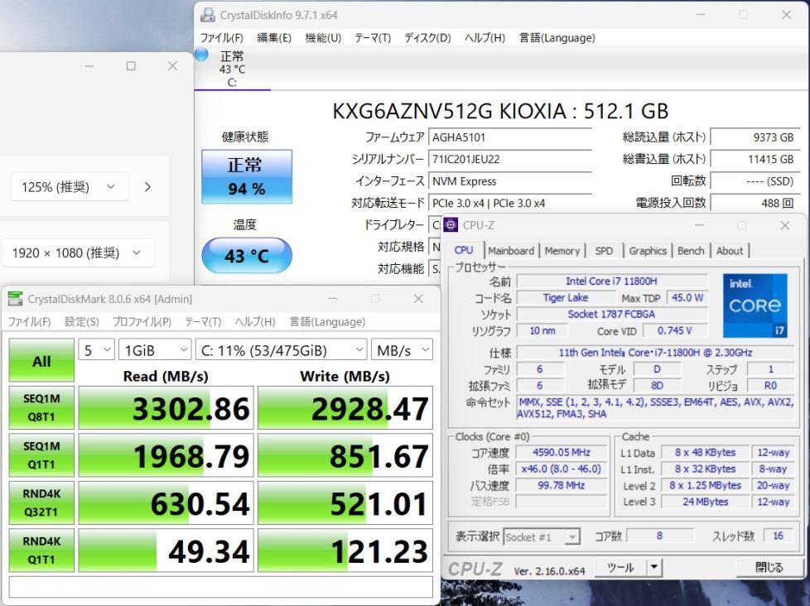The width and height of the screenshot is (810, 606).
Task: Open the 1GiB test size dropdown
Action: coord(154,349)
